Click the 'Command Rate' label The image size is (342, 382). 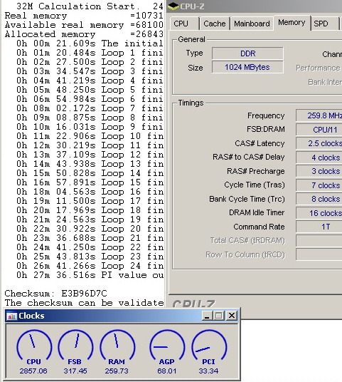tap(259, 227)
